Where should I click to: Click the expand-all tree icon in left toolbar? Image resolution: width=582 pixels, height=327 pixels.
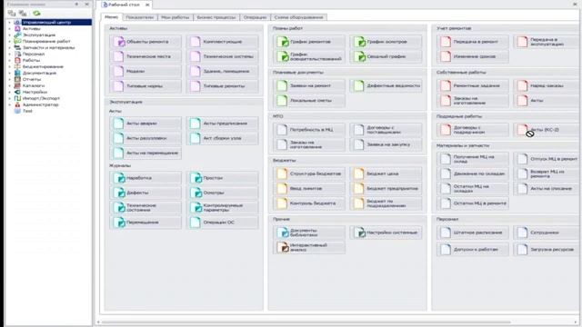pos(12,14)
